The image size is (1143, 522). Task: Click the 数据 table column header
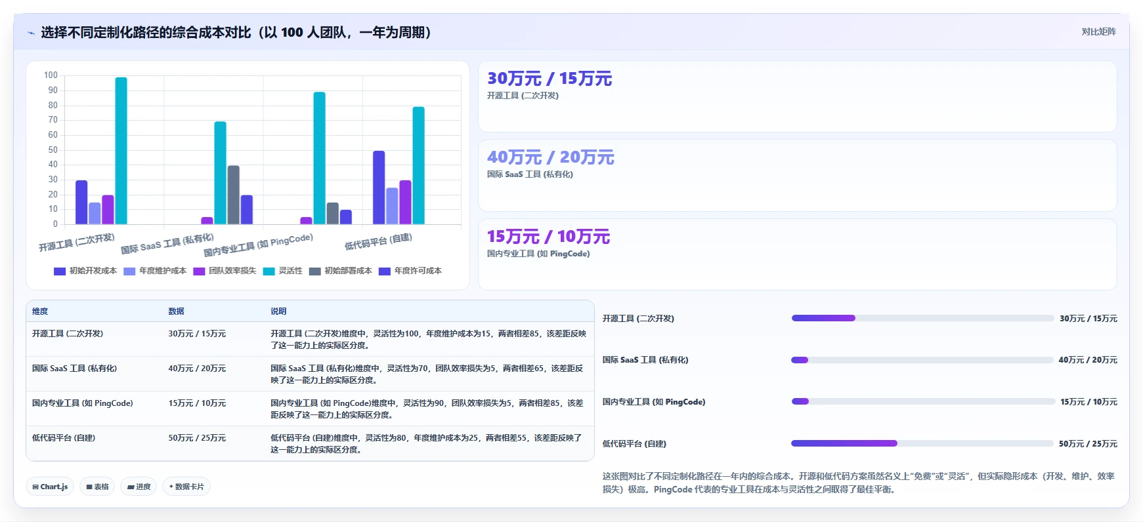176,311
